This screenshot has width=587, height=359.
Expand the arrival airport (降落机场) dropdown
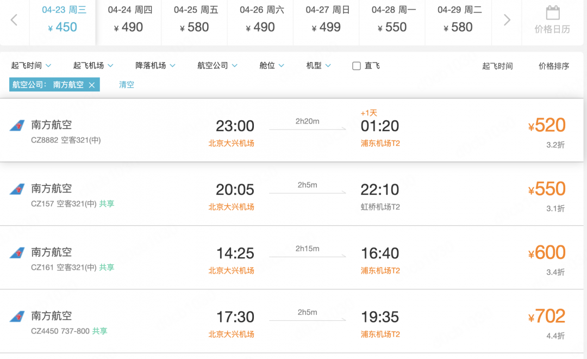[155, 66]
